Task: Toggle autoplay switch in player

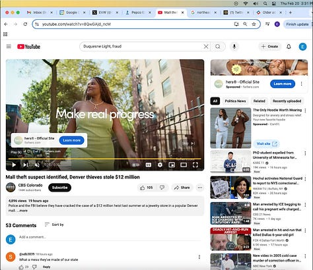Action: pyautogui.click(x=136, y=165)
